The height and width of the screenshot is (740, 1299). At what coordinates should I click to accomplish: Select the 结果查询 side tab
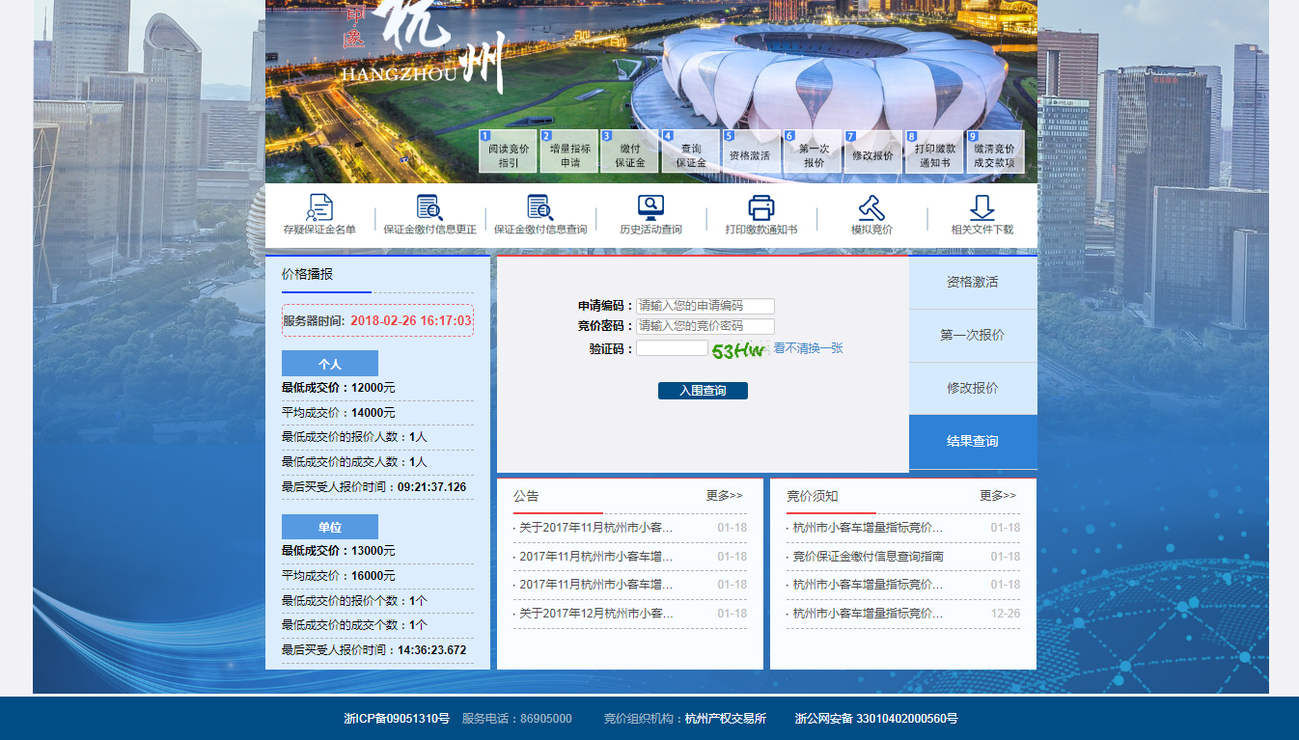tap(972, 442)
